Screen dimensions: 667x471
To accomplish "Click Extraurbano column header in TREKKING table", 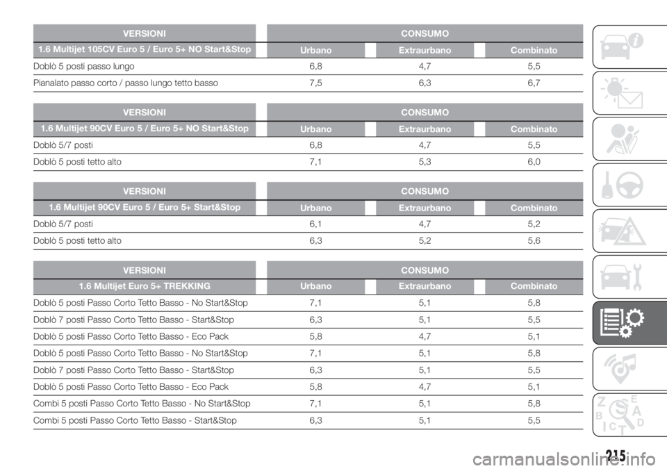I will 425,286.
